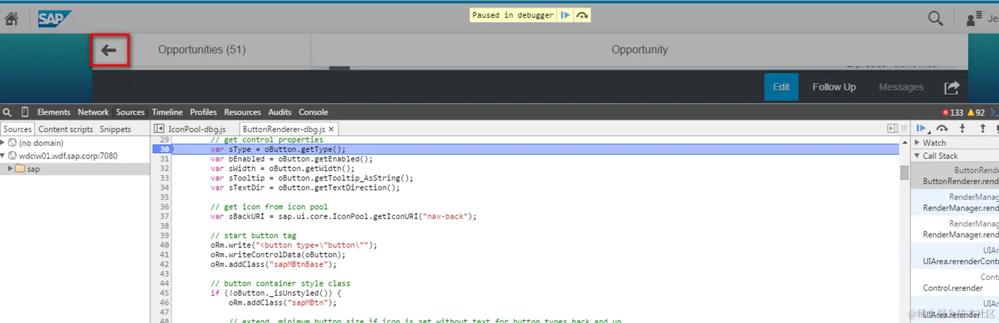Viewport: 999px width, 323px height.
Task: Switch to the Resources panel
Action: (x=242, y=112)
